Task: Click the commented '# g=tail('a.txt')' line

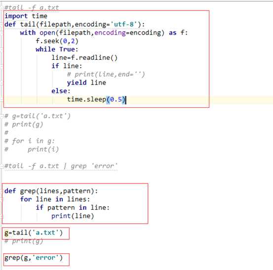Action: click(x=38, y=116)
